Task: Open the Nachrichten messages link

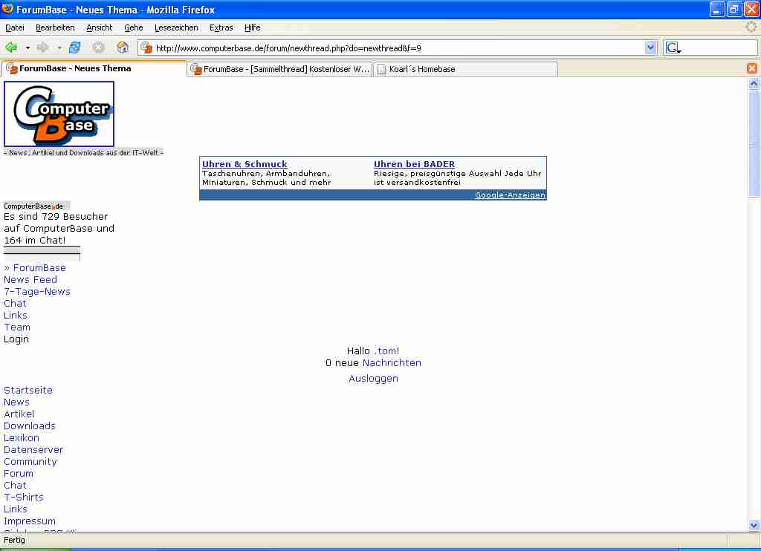Action: click(392, 363)
